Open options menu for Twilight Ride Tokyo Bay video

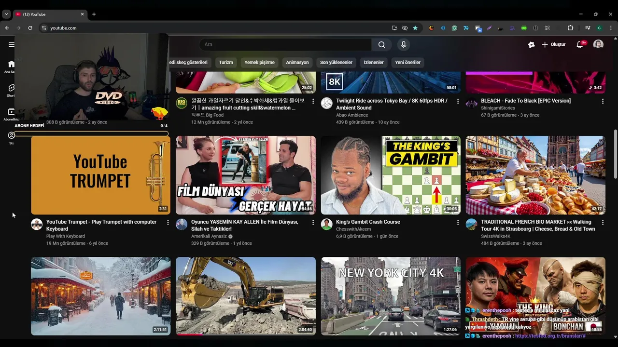point(458,101)
